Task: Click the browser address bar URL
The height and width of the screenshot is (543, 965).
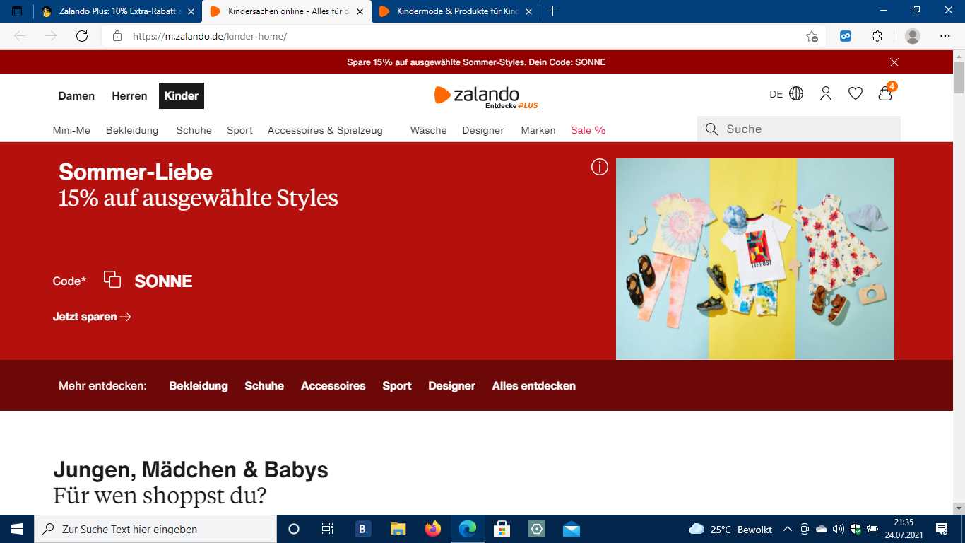Action: click(x=210, y=36)
